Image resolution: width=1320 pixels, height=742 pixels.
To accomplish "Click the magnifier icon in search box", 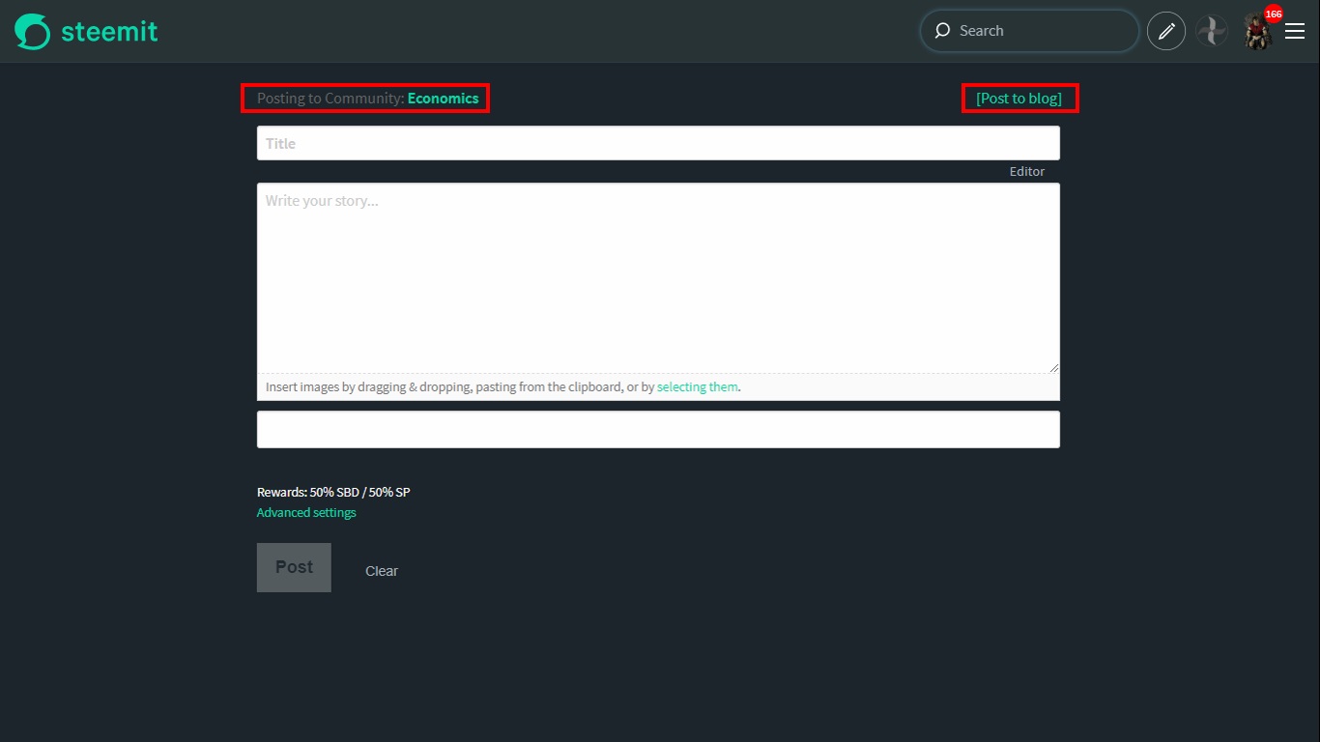I will [x=942, y=31].
